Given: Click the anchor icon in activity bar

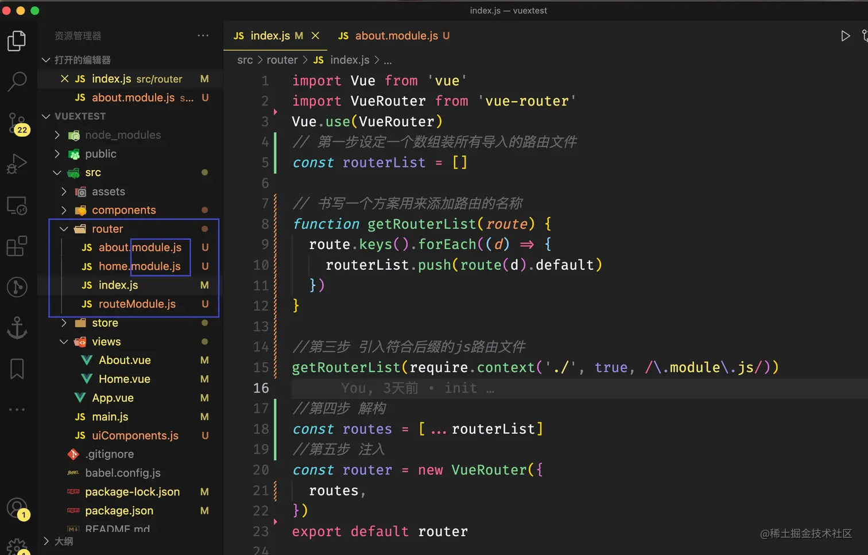Looking at the screenshot, I should [17, 328].
